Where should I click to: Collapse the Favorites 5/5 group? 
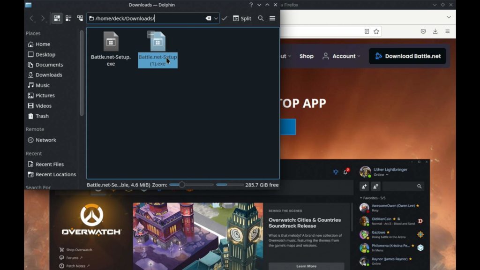point(373,198)
